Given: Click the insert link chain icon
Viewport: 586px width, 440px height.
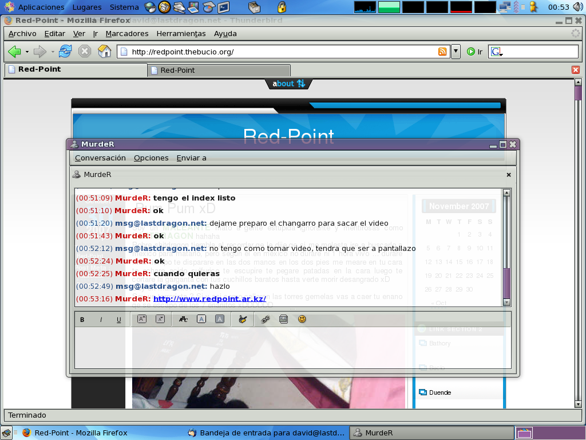Looking at the screenshot, I should coord(266,319).
